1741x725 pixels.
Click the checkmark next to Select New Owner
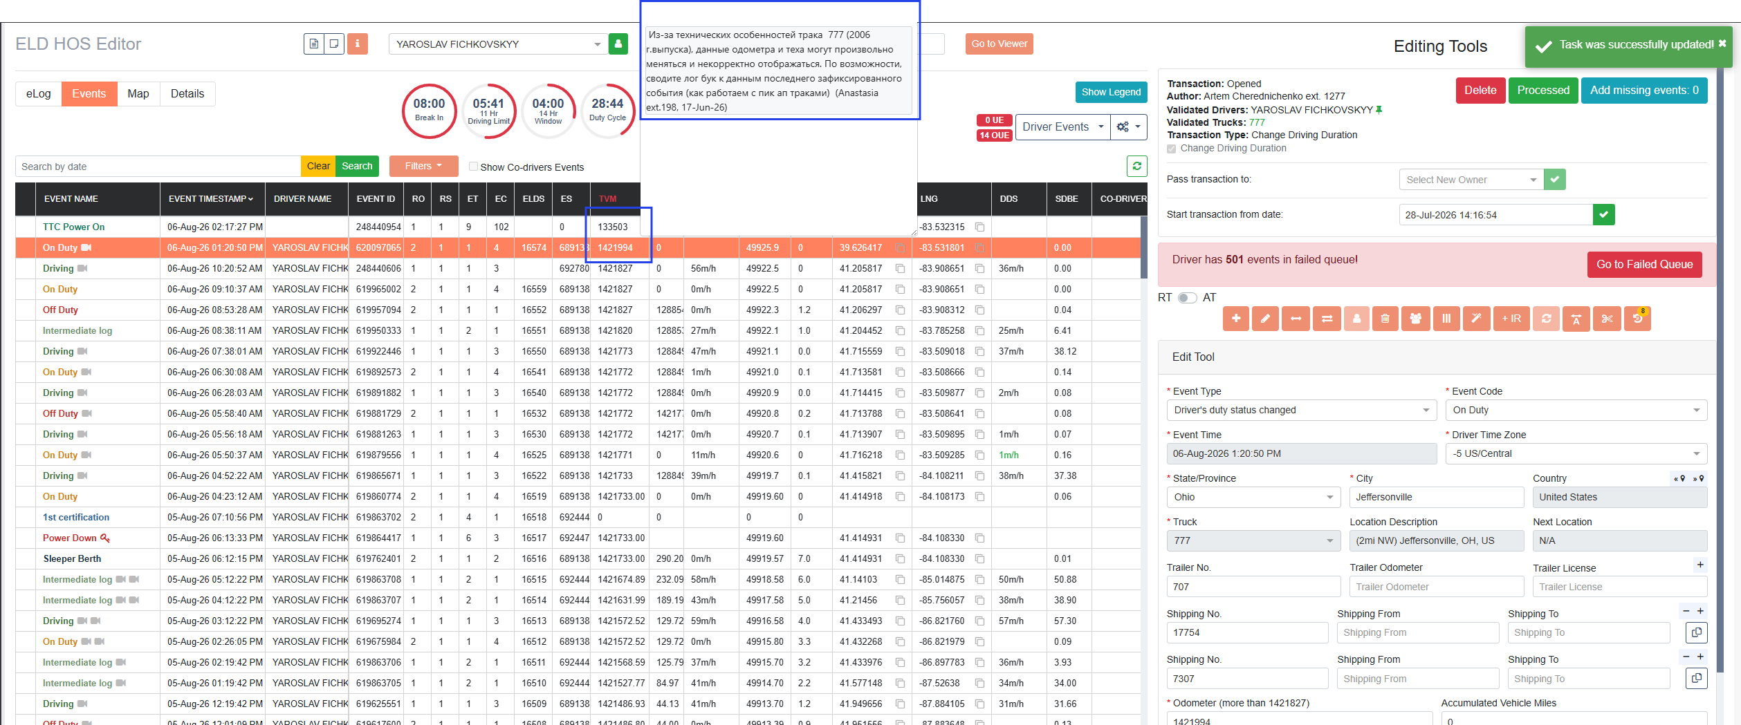pyautogui.click(x=1555, y=179)
